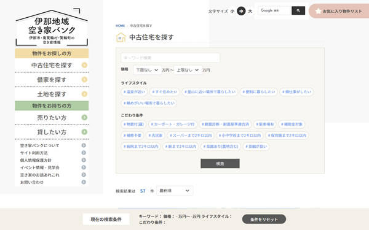Set font size to 大
This screenshot has height=230, width=369.
point(250,11)
